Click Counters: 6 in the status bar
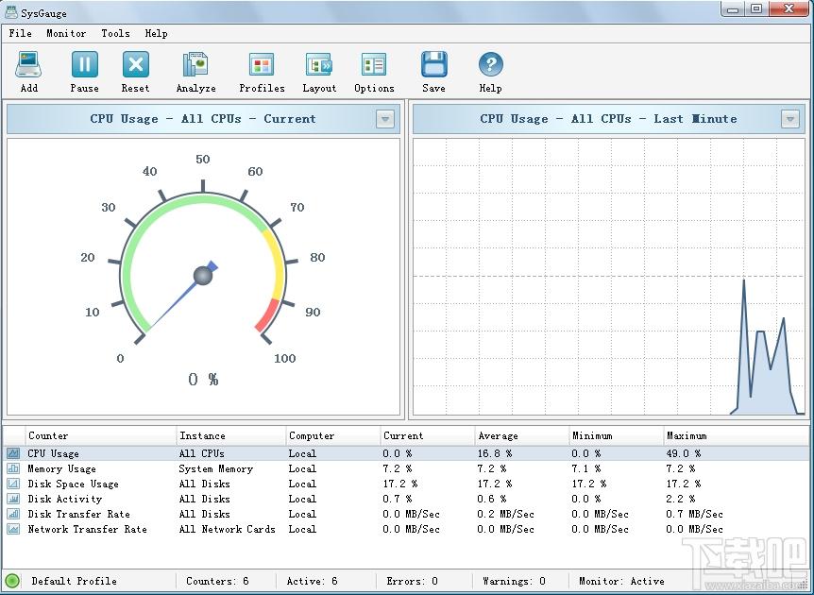Image resolution: width=814 pixels, height=595 pixels. click(217, 581)
